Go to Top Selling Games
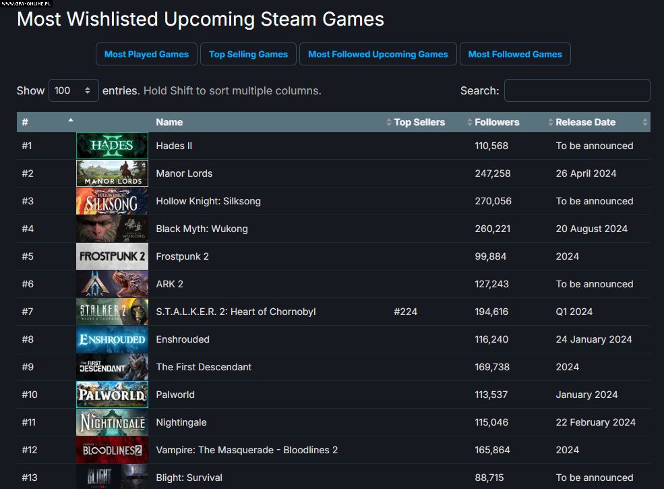664x489 pixels. (248, 54)
